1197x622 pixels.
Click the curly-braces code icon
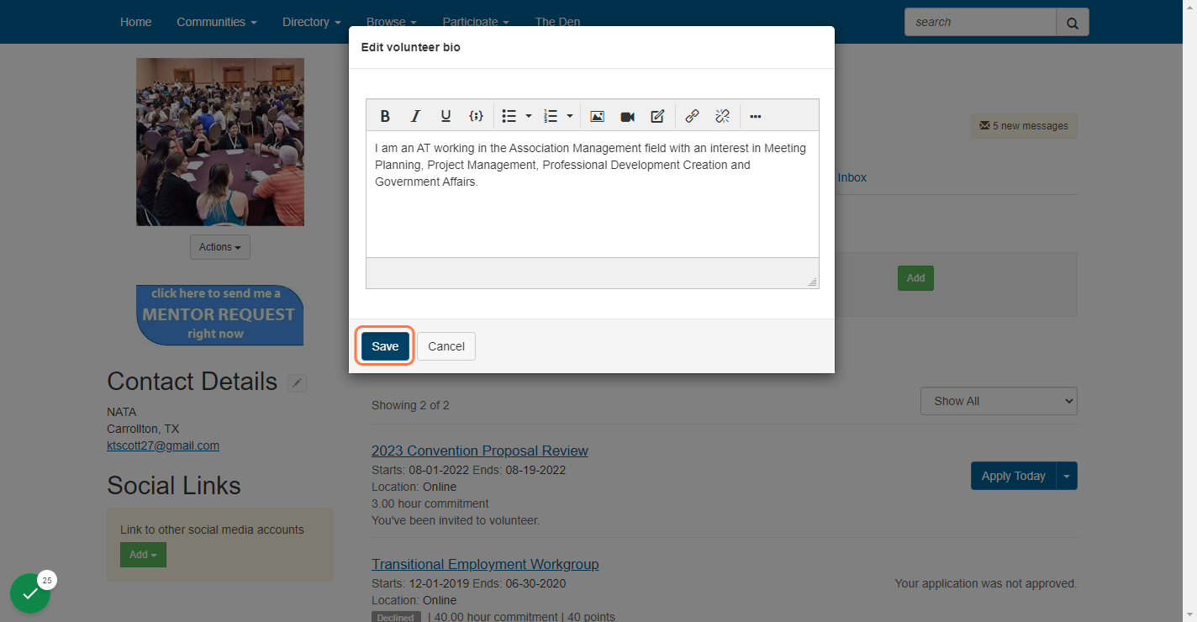tap(476, 116)
